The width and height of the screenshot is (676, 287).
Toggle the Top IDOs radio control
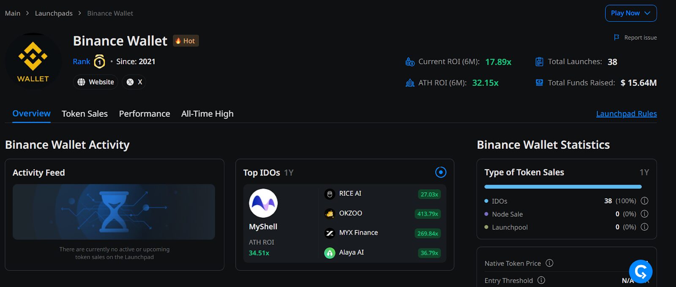click(441, 172)
